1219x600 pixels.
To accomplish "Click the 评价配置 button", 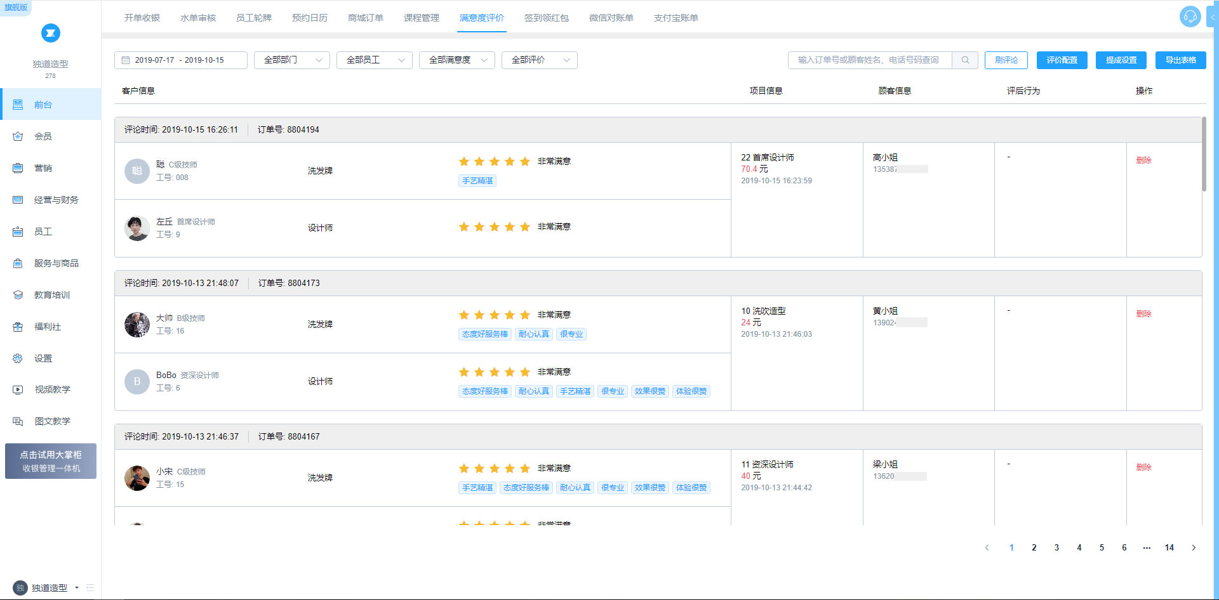I will point(1062,60).
